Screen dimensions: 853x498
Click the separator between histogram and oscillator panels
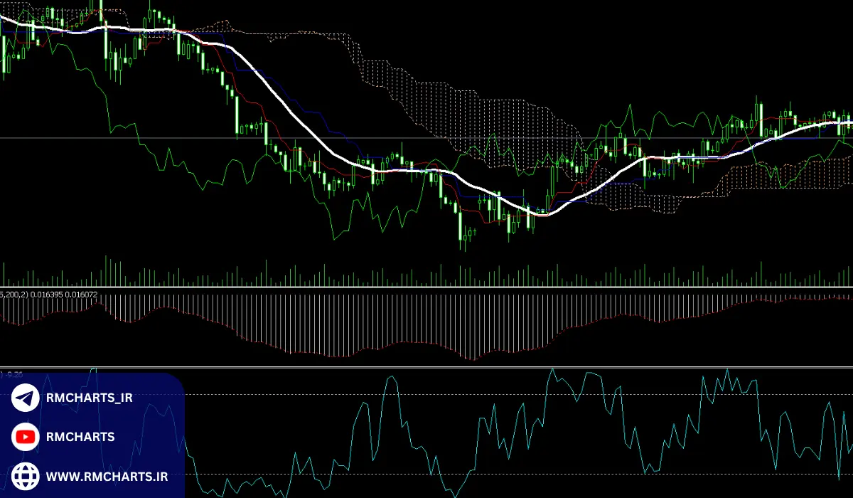tap(426, 367)
